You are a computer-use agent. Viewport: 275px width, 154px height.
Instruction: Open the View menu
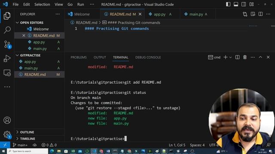[x=58, y=4]
